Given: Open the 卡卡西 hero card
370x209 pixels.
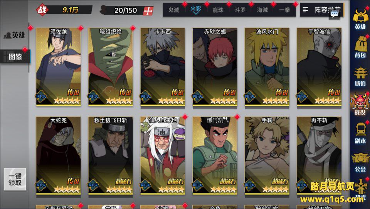Looking at the screenshot, I should 163,67.
